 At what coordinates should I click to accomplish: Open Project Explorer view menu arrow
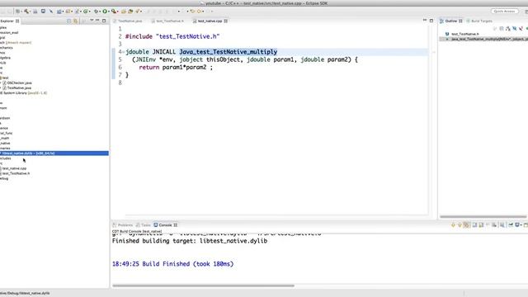click(x=92, y=21)
